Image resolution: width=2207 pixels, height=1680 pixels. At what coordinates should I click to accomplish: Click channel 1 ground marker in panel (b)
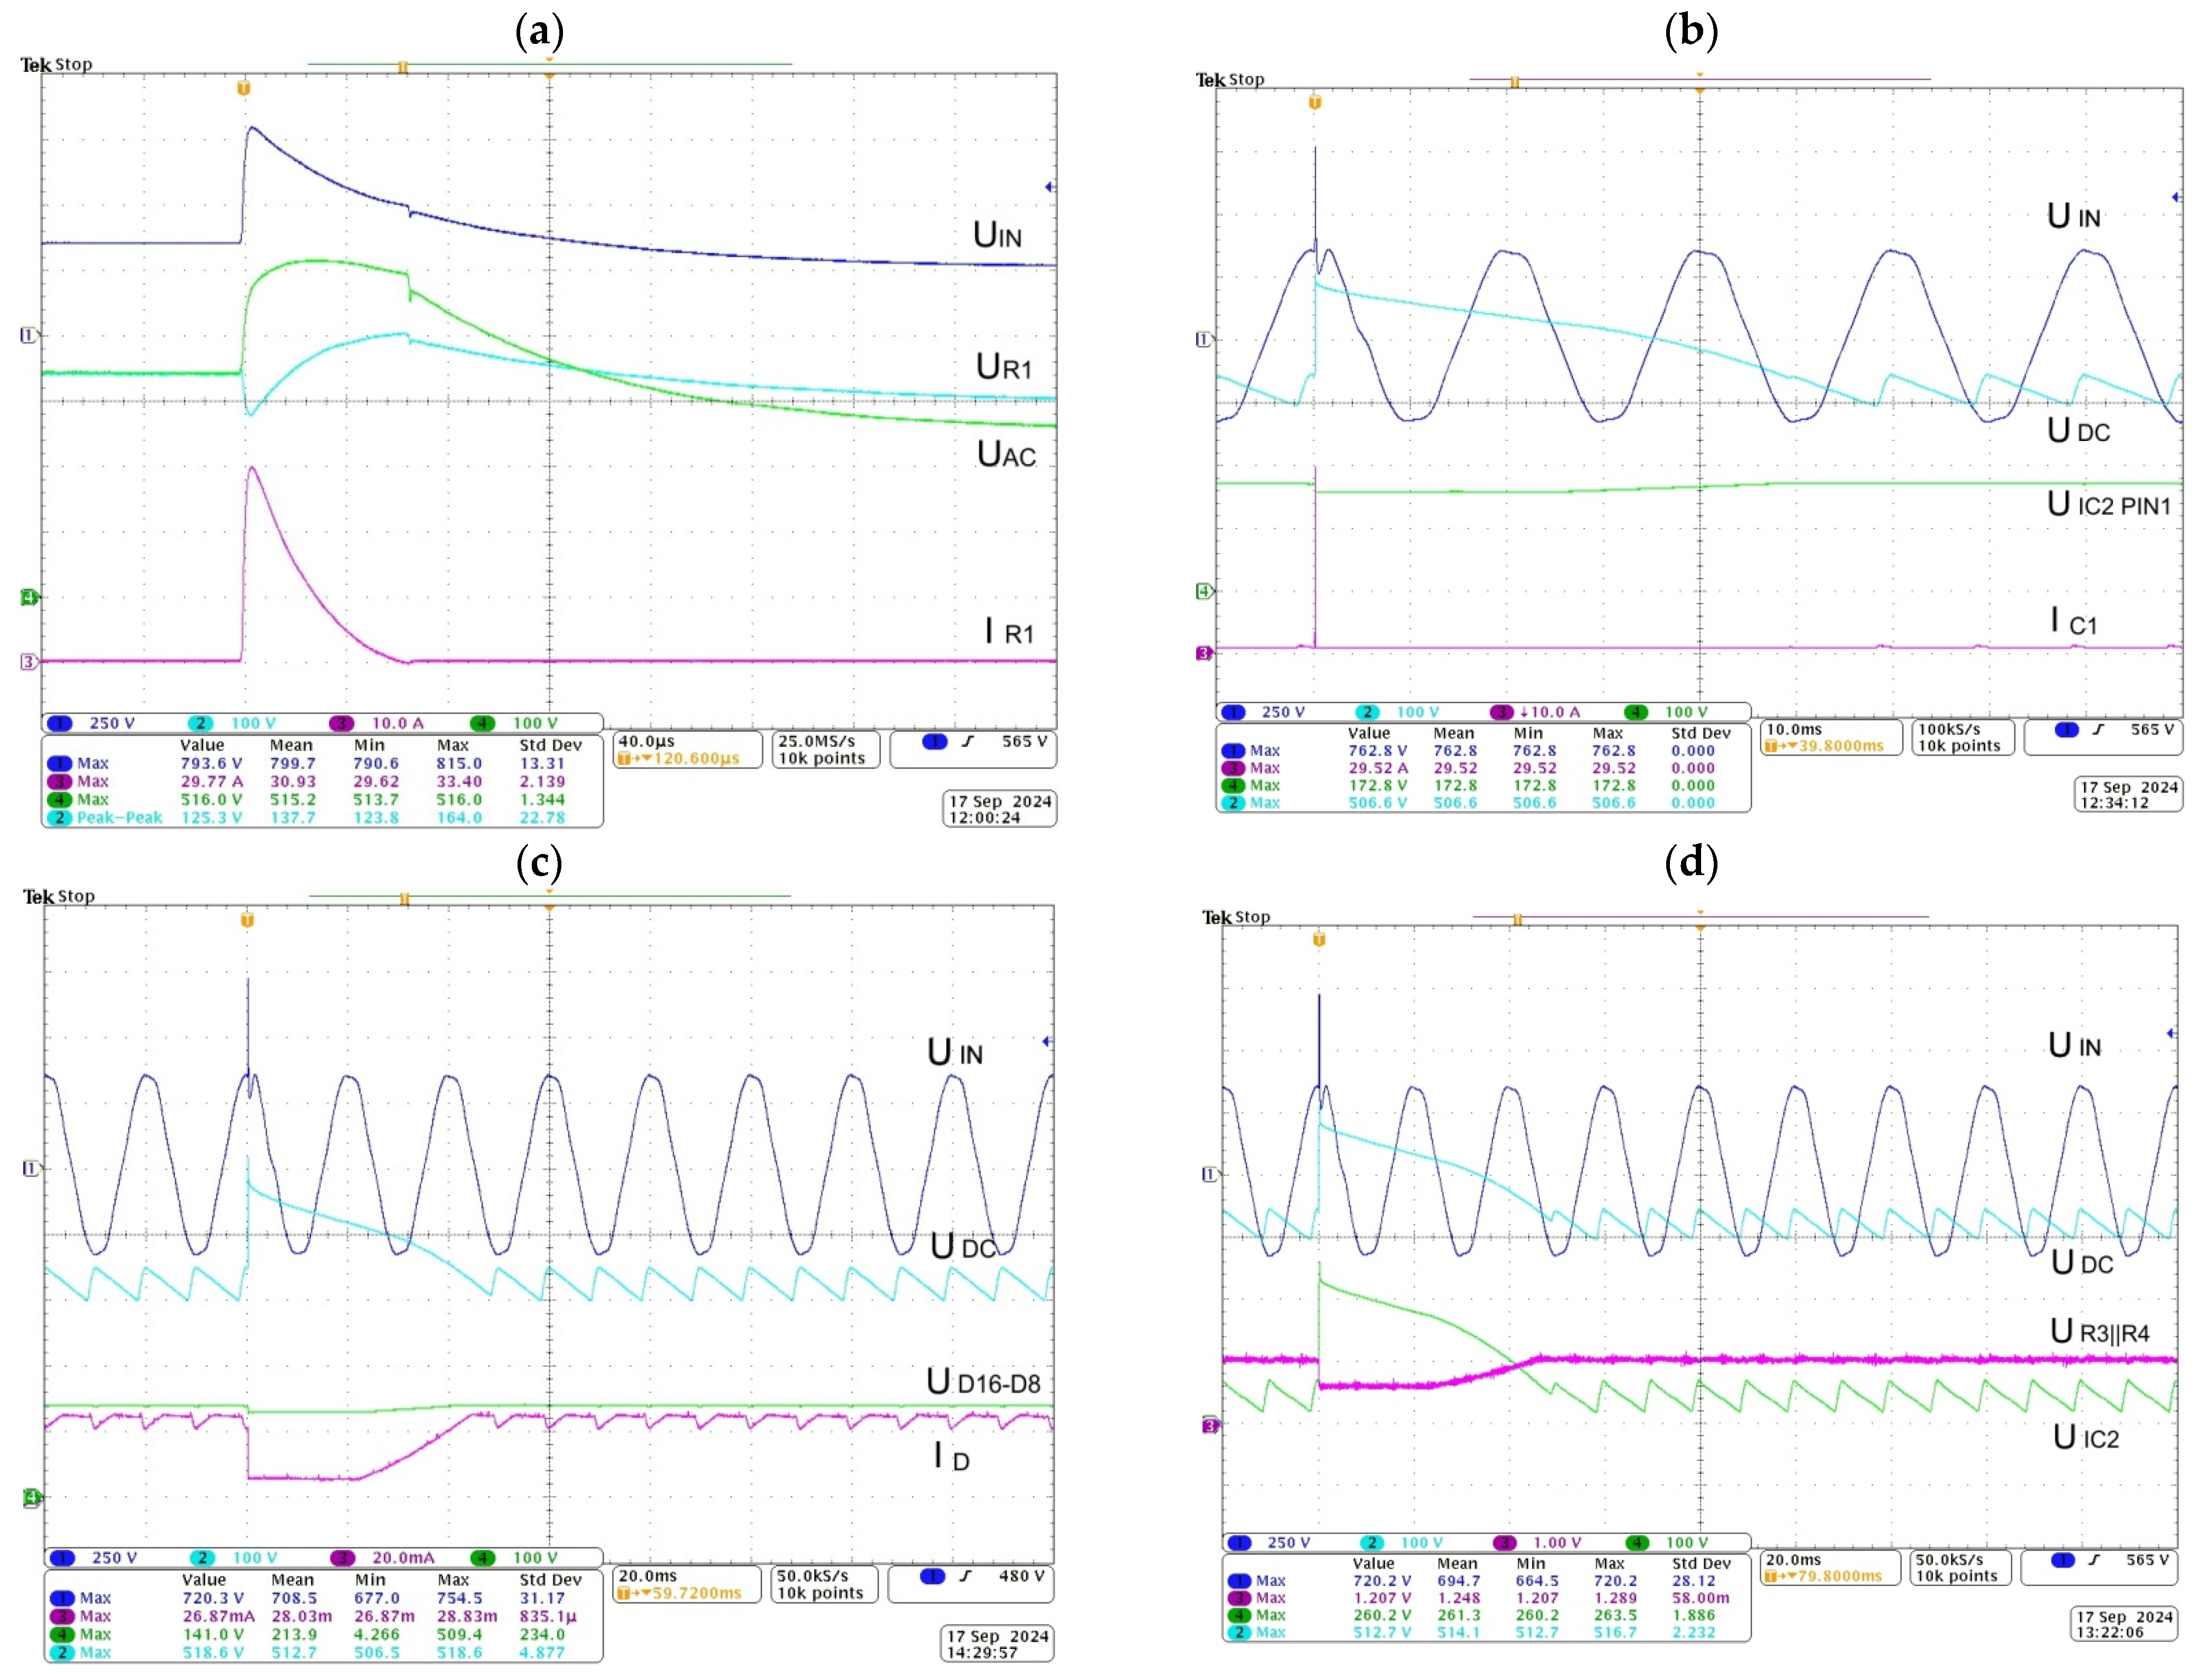click(1203, 340)
